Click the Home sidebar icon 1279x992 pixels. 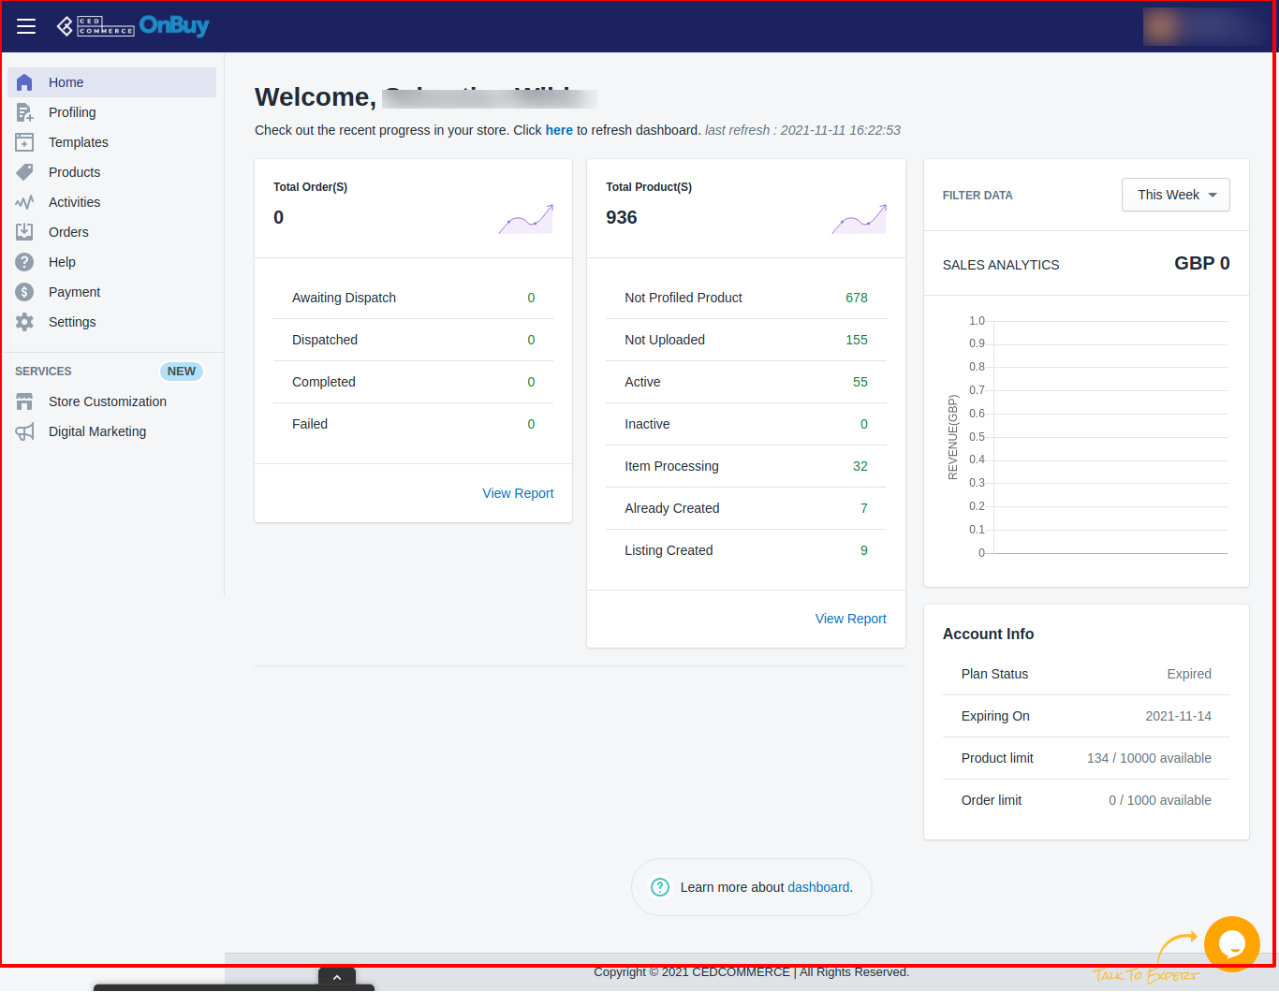24,82
